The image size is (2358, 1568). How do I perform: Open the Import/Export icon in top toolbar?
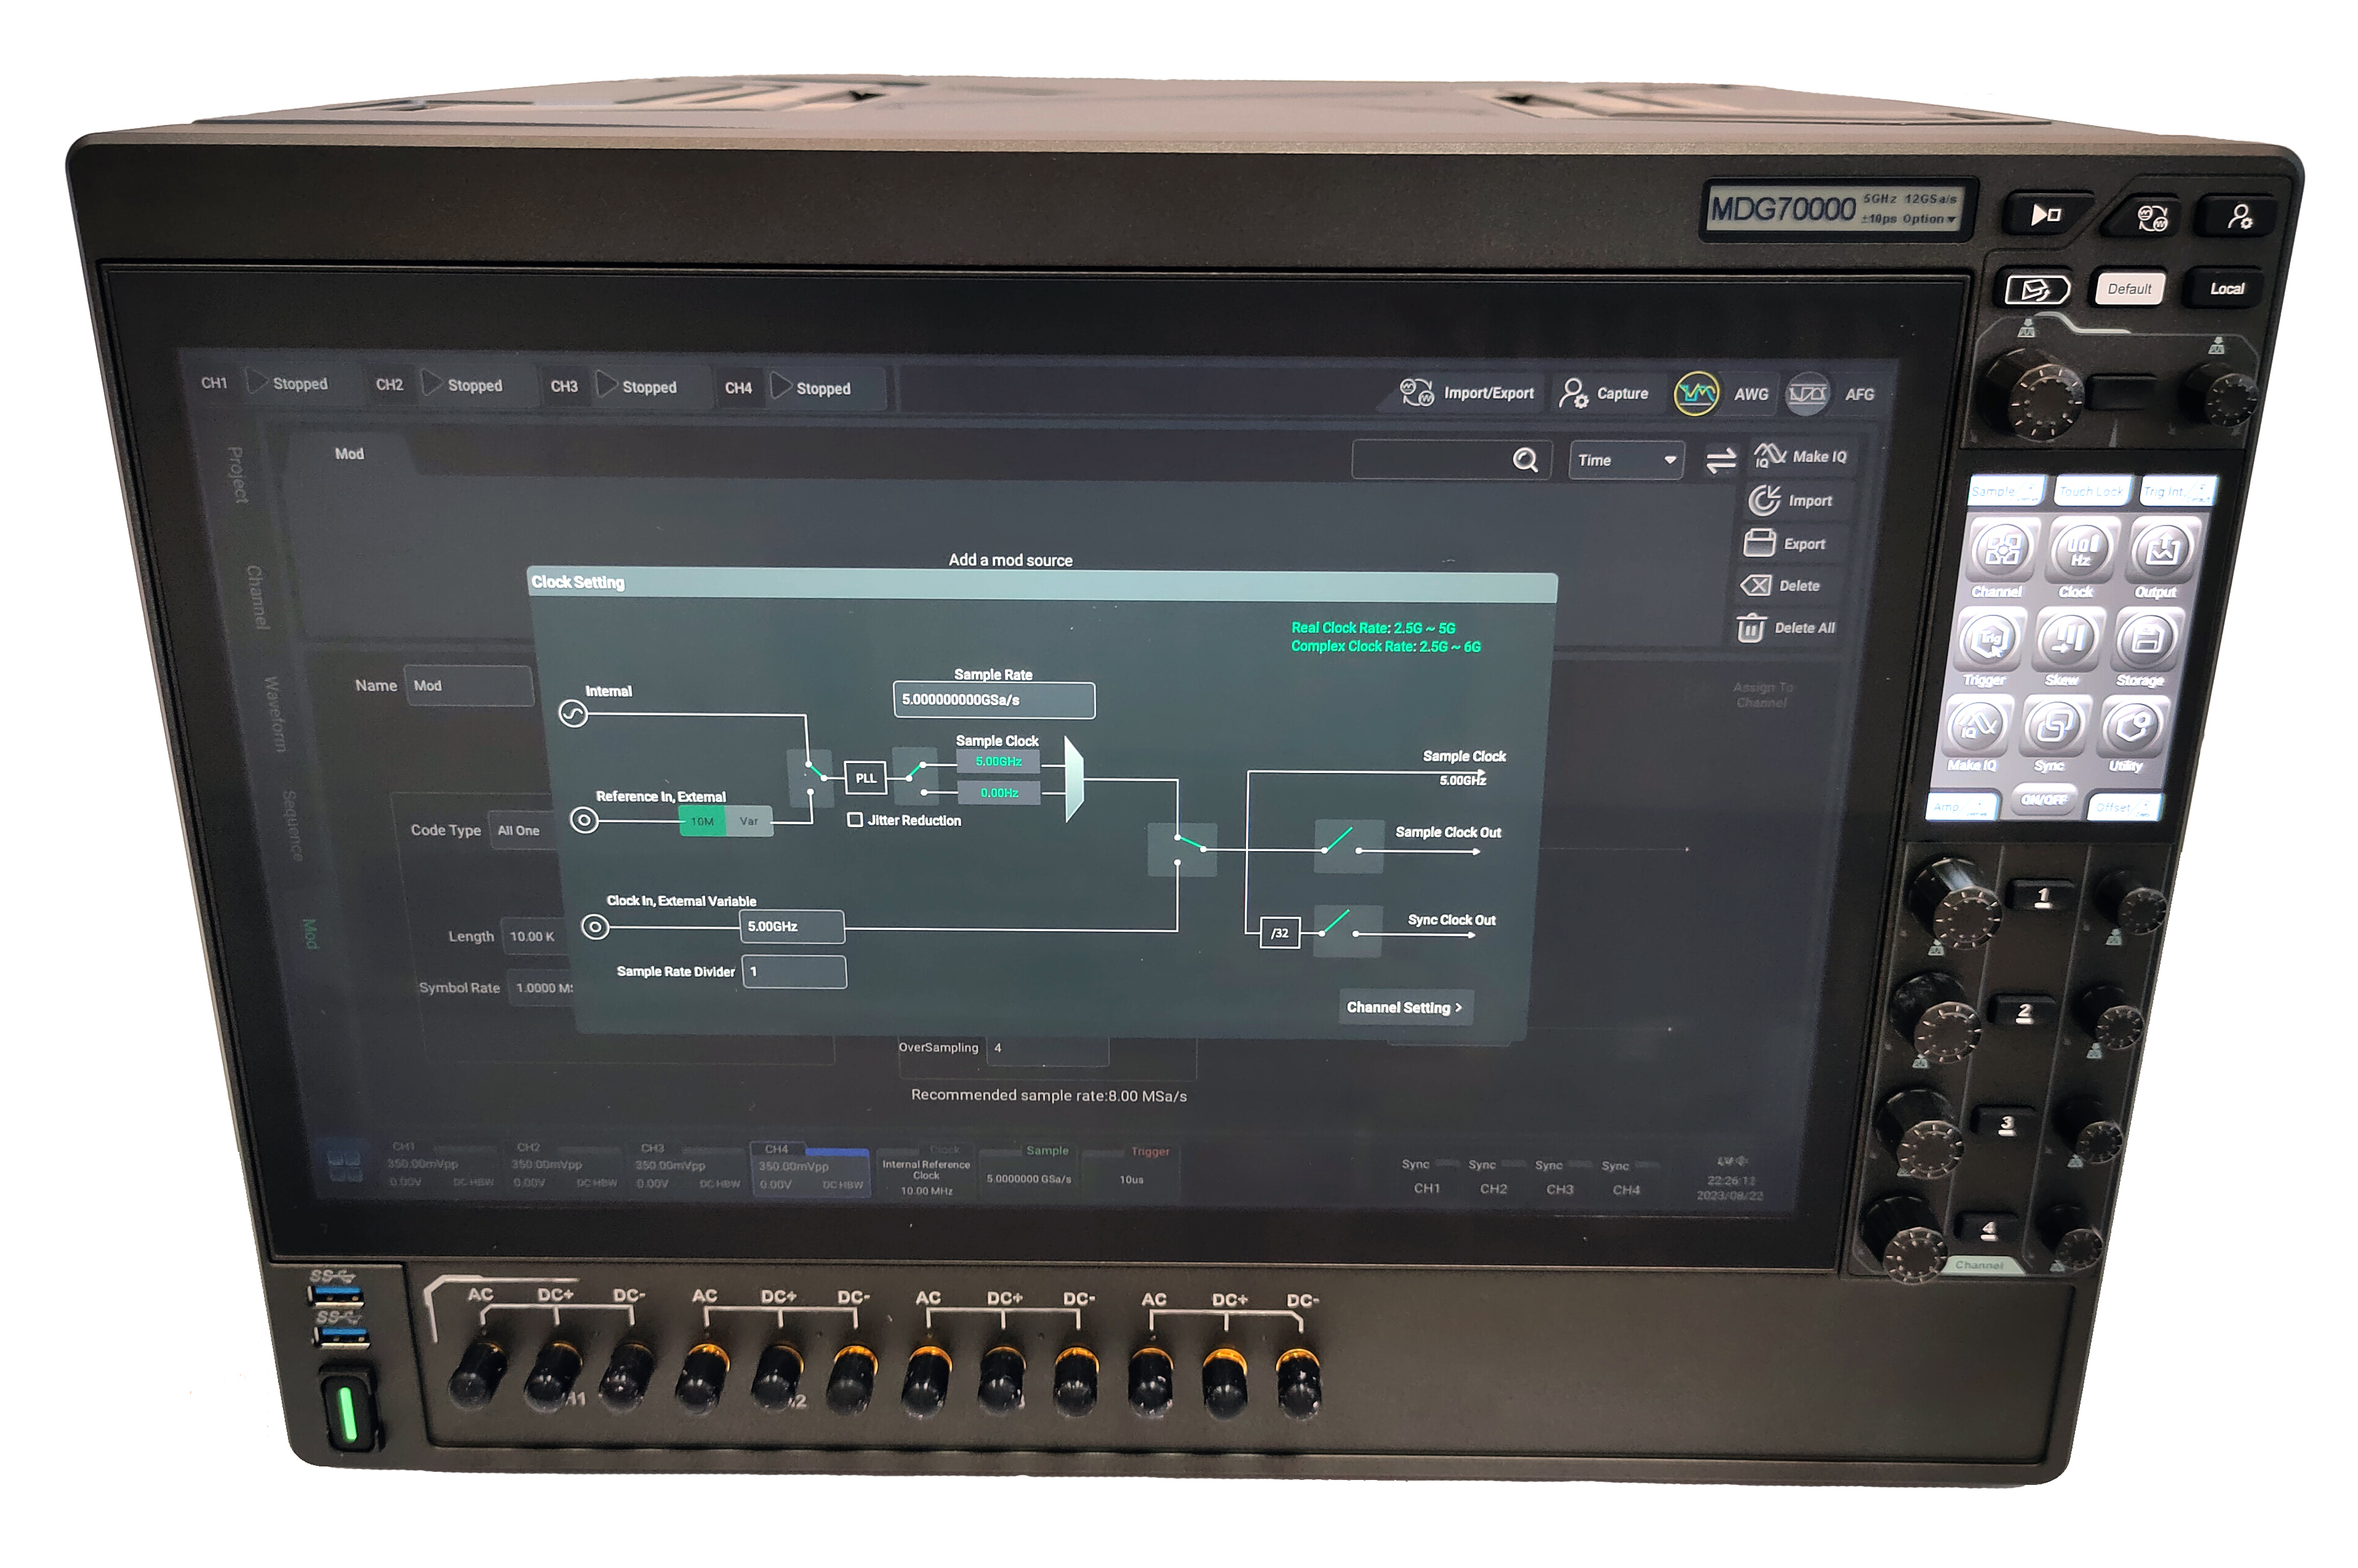pyautogui.click(x=1416, y=393)
